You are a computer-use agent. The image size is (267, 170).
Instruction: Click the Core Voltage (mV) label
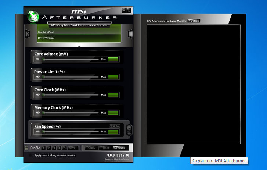[51, 54]
